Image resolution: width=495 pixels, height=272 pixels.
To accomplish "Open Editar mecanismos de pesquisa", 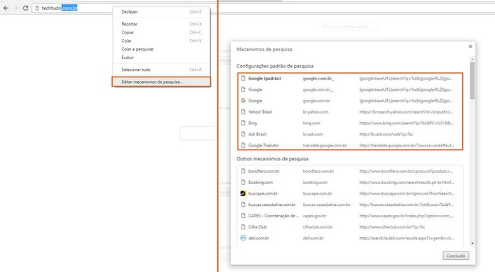I will pos(161,82).
